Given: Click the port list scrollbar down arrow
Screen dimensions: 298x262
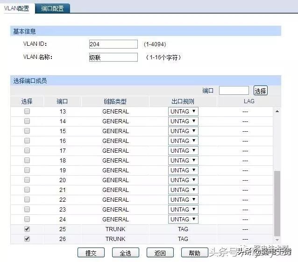Looking at the screenshot, I should pyautogui.click(x=277, y=240).
